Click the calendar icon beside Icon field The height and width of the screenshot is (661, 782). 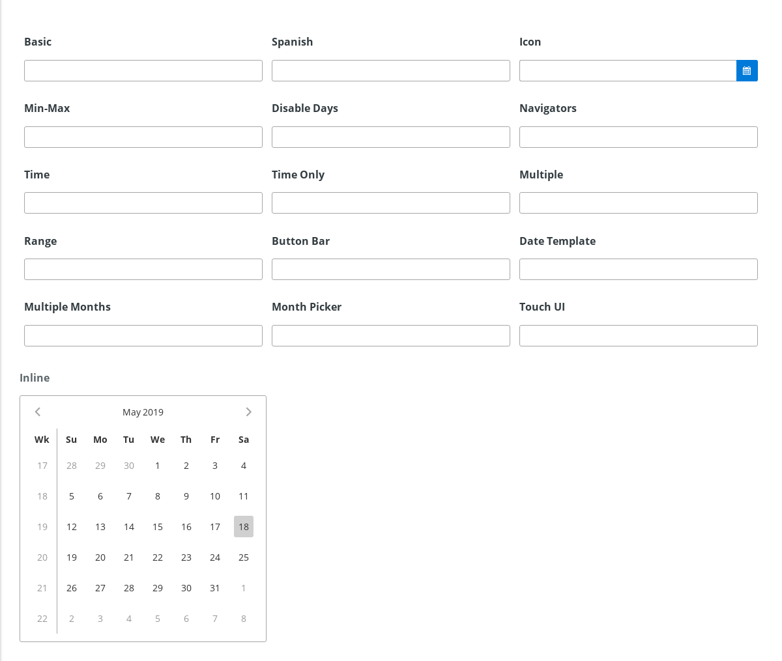[747, 71]
